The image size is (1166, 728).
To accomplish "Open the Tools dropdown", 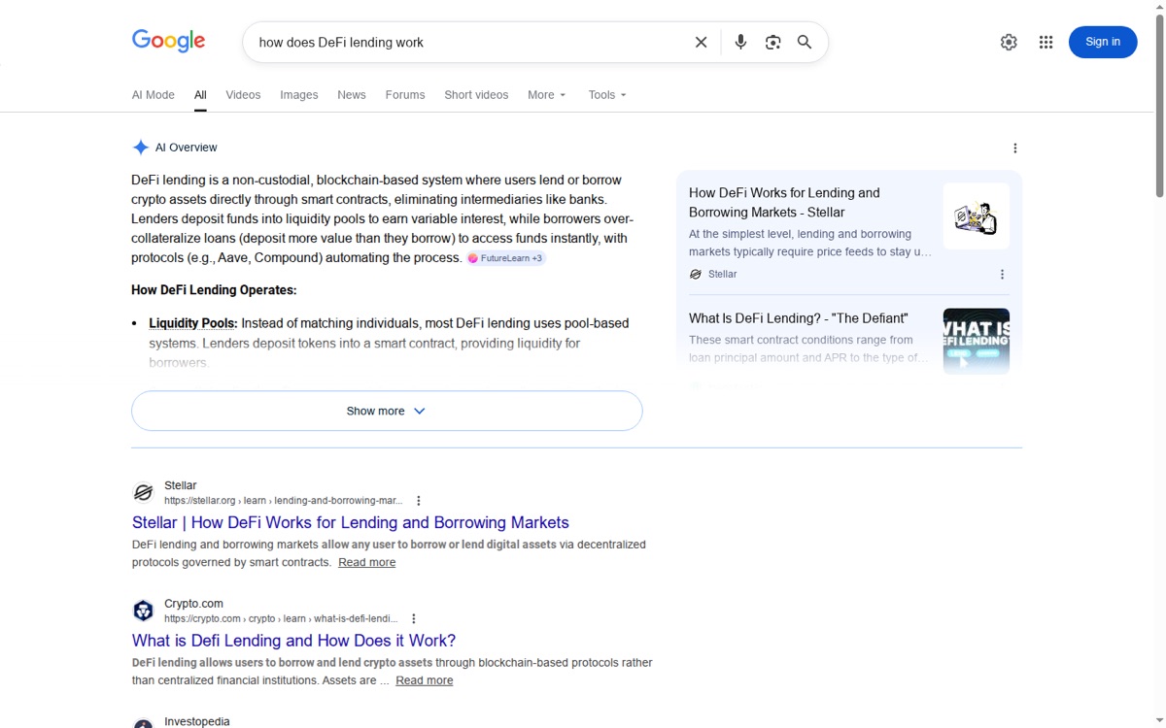I will tap(607, 95).
